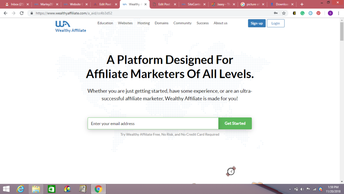Click the circular arrow slider control
344x194 pixels.
point(231,171)
